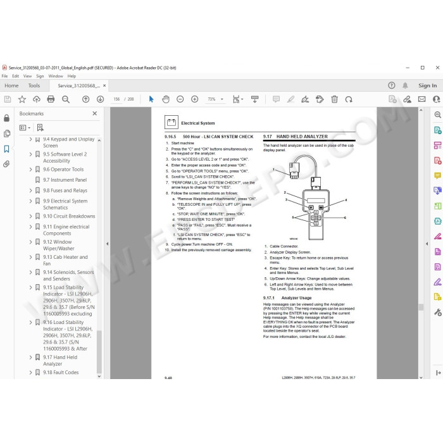This screenshot has width=443, height=443.
Task: Expand 9.10 Circuit Breakdowns bookmark
Action: [x=30, y=216]
